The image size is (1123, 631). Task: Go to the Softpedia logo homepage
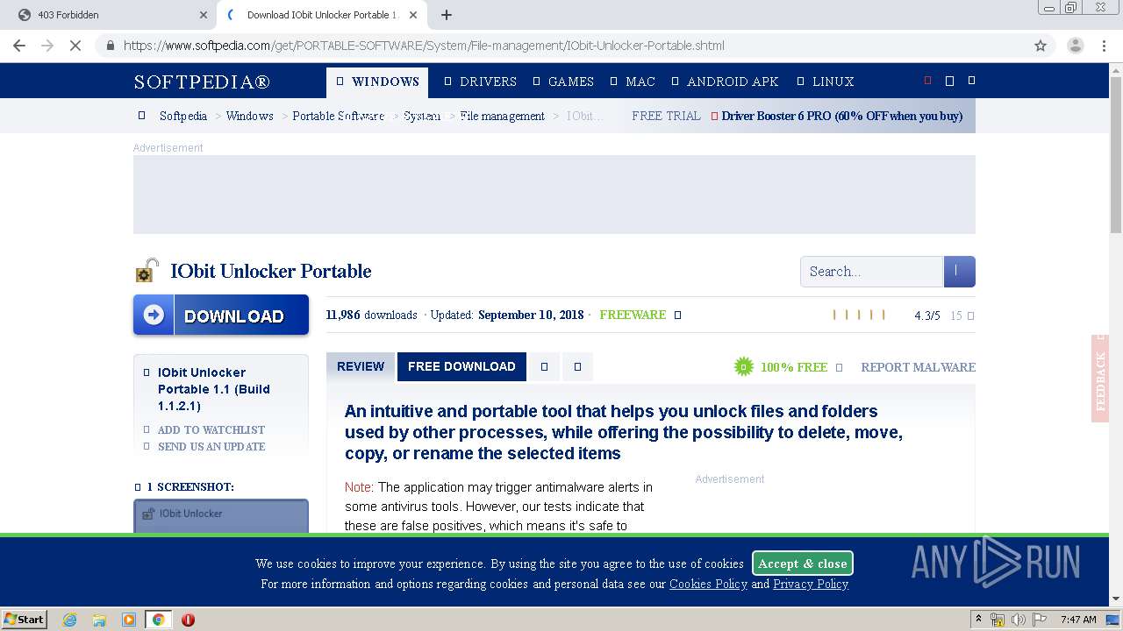click(x=202, y=82)
